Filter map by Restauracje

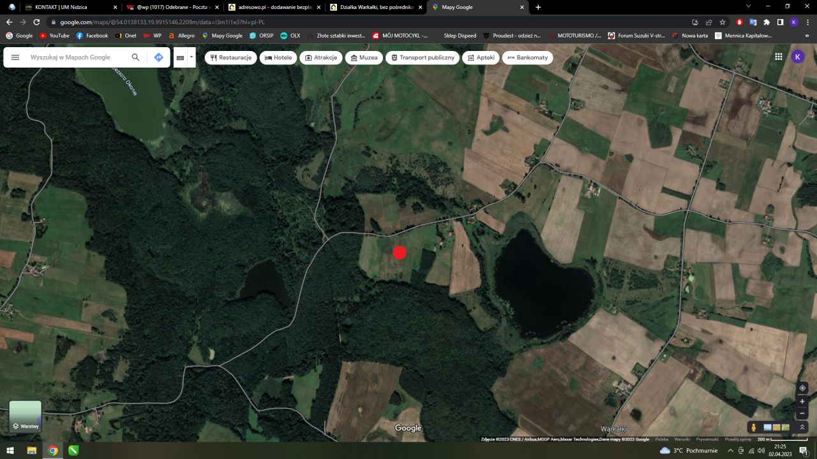231,57
